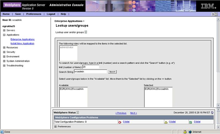Click the first page icon at the menu bar's right end
This screenshot has width=220, height=134.
[x=213, y=14]
